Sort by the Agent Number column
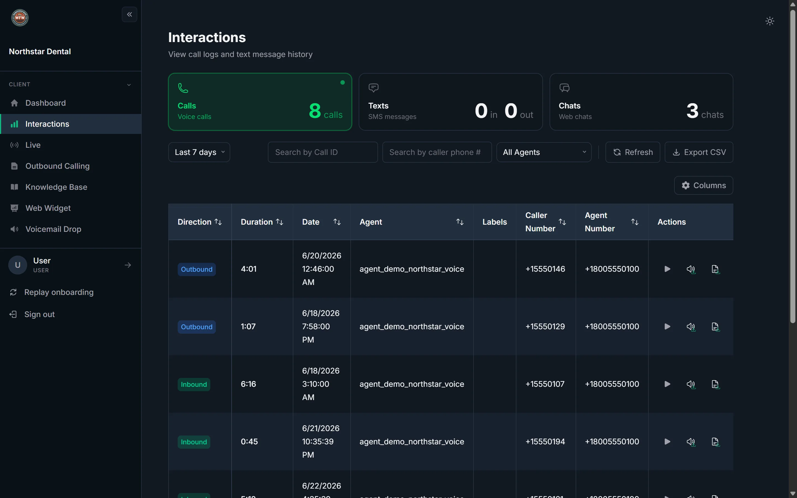The width and height of the screenshot is (797, 498). [x=635, y=222]
